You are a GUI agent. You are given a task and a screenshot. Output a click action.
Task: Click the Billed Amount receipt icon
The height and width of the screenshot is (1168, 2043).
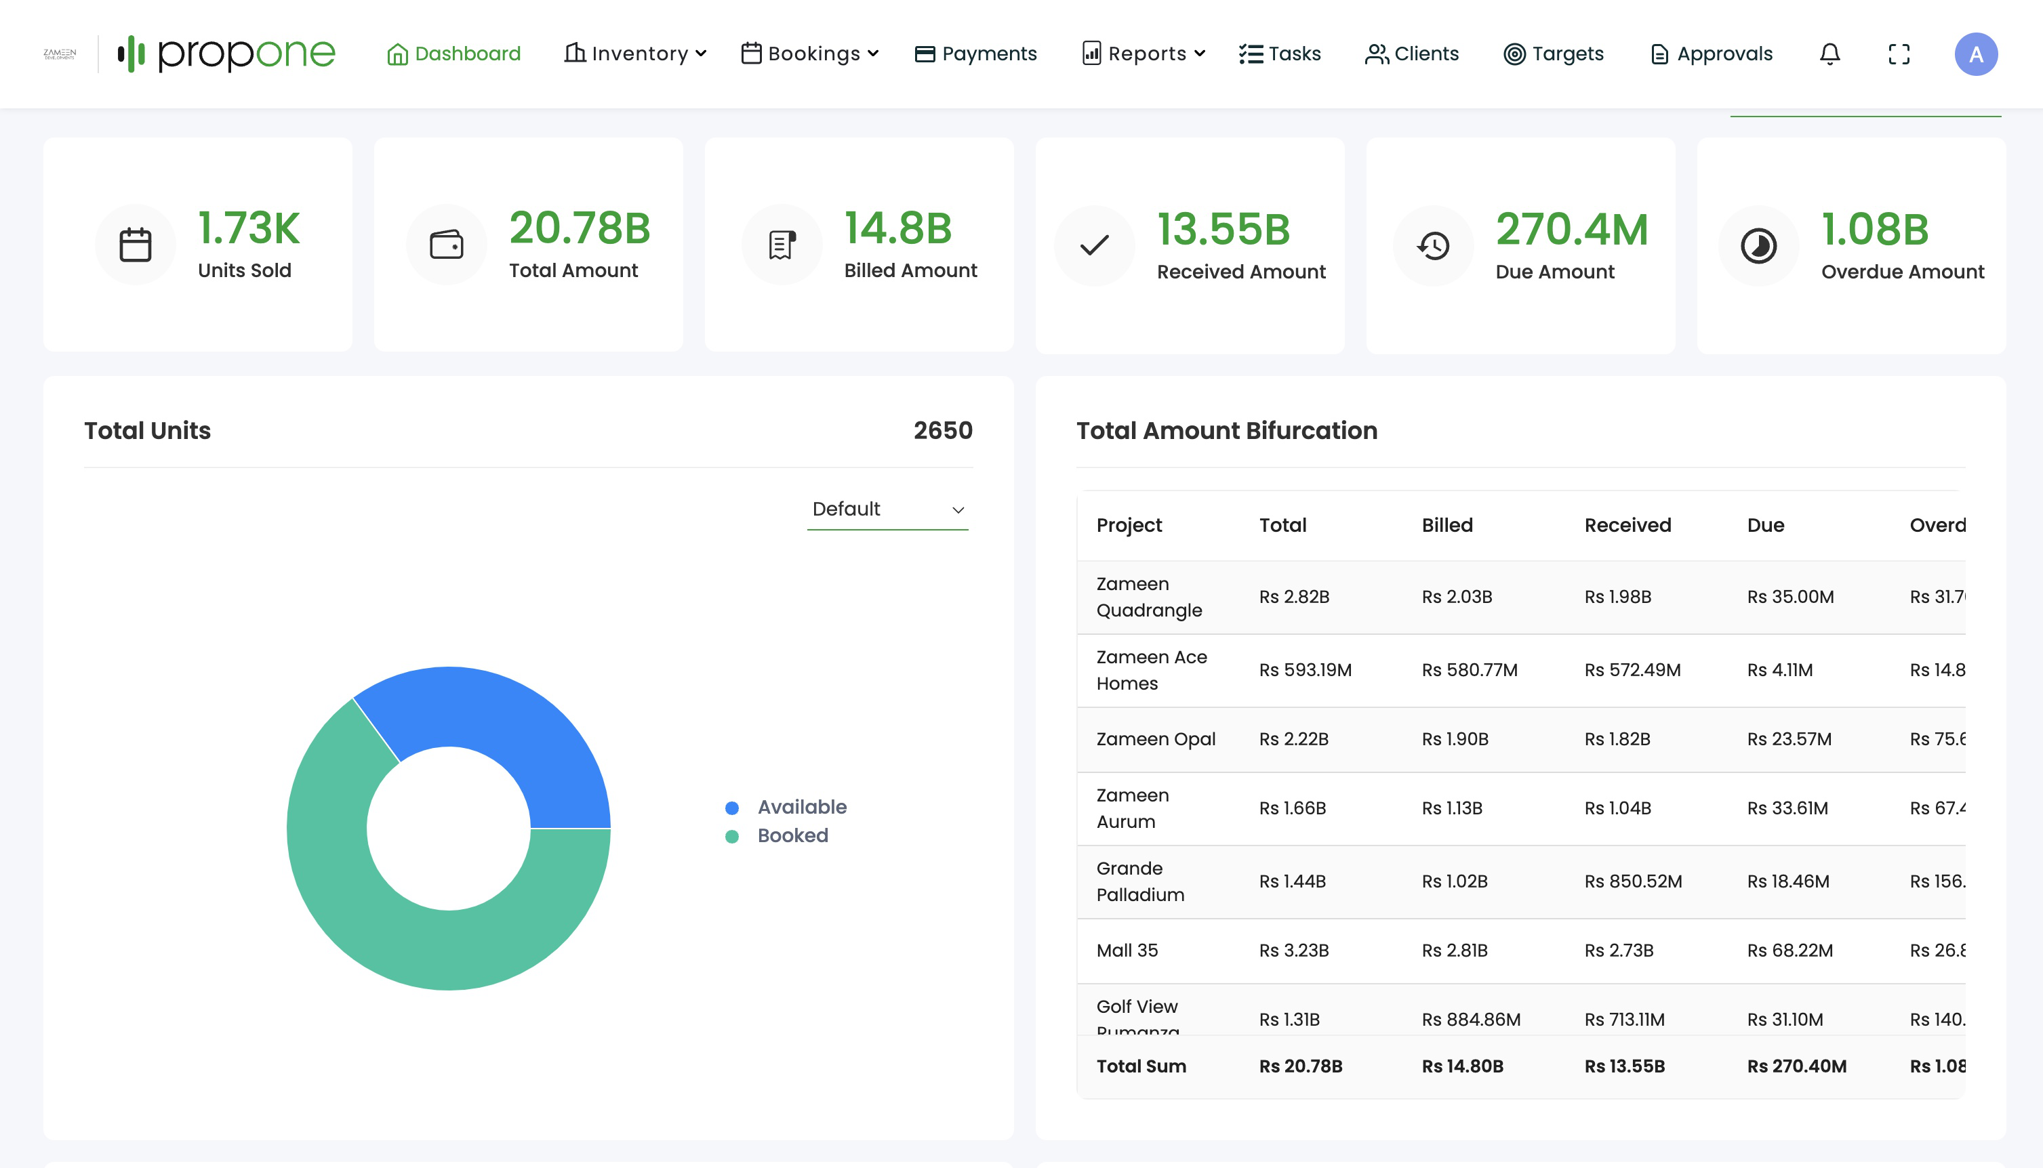pyautogui.click(x=782, y=245)
